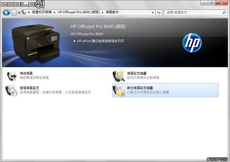Click the Forward navigation arrow button

coord(14,13)
